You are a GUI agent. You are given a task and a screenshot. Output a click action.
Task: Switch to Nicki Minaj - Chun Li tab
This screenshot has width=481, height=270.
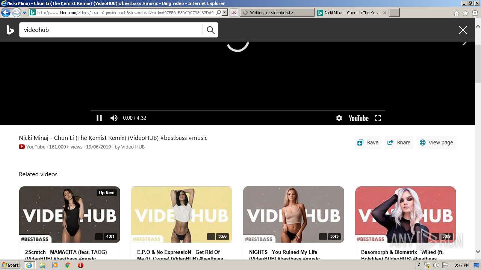[x=352, y=12]
